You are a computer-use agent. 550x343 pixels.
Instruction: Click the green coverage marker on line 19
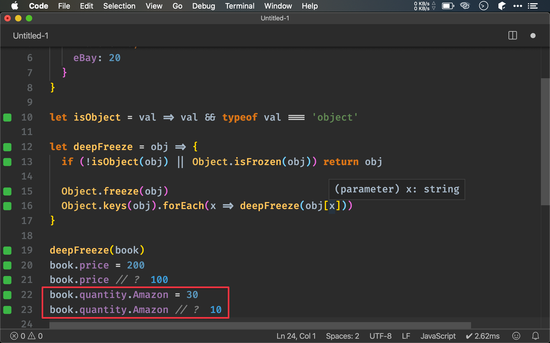tap(7, 250)
